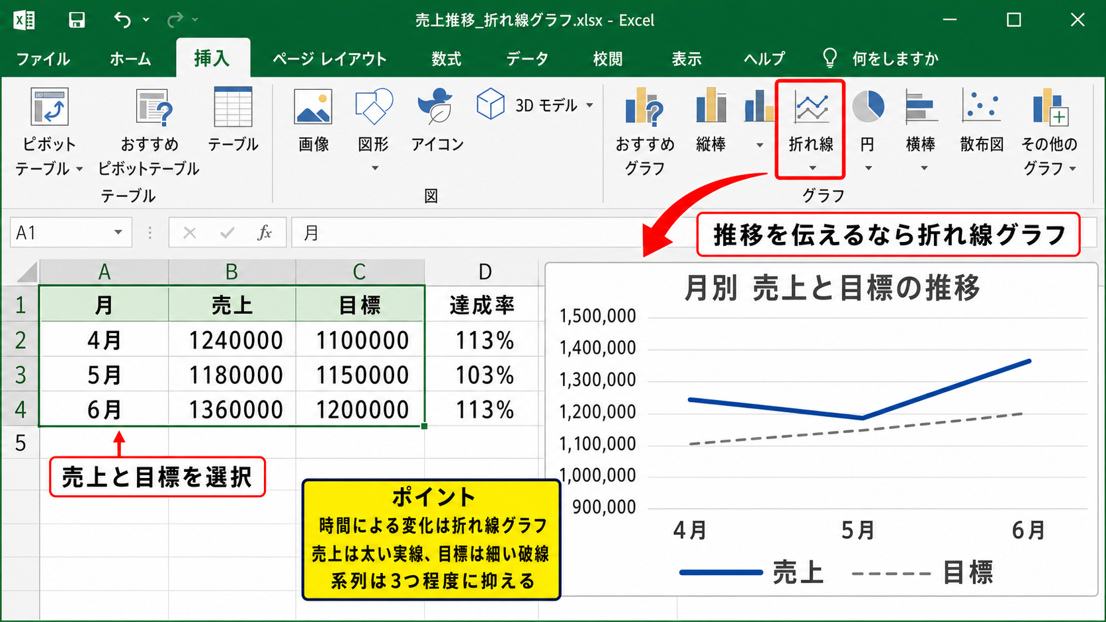
Task: Insert a テーブル
Action: [233, 119]
